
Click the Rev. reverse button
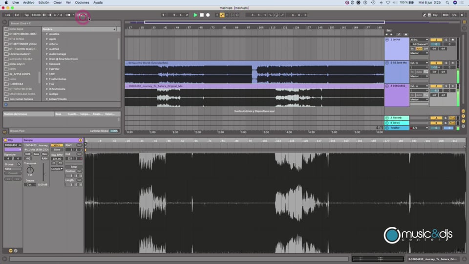click(44, 154)
